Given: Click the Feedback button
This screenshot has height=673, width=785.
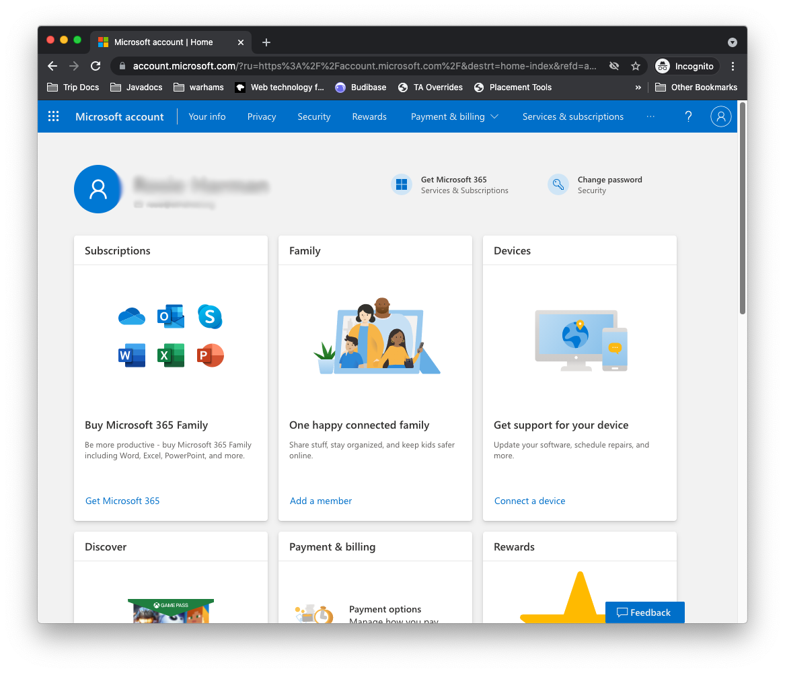Looking at the screenshot, I should click(644, 612).
